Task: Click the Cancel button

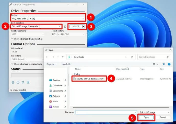Action: [x=163, y=117]
